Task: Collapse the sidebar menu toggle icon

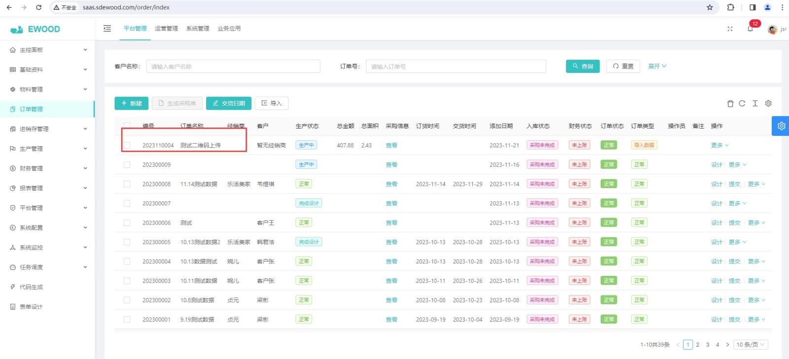Action: [x=107, y=29]
